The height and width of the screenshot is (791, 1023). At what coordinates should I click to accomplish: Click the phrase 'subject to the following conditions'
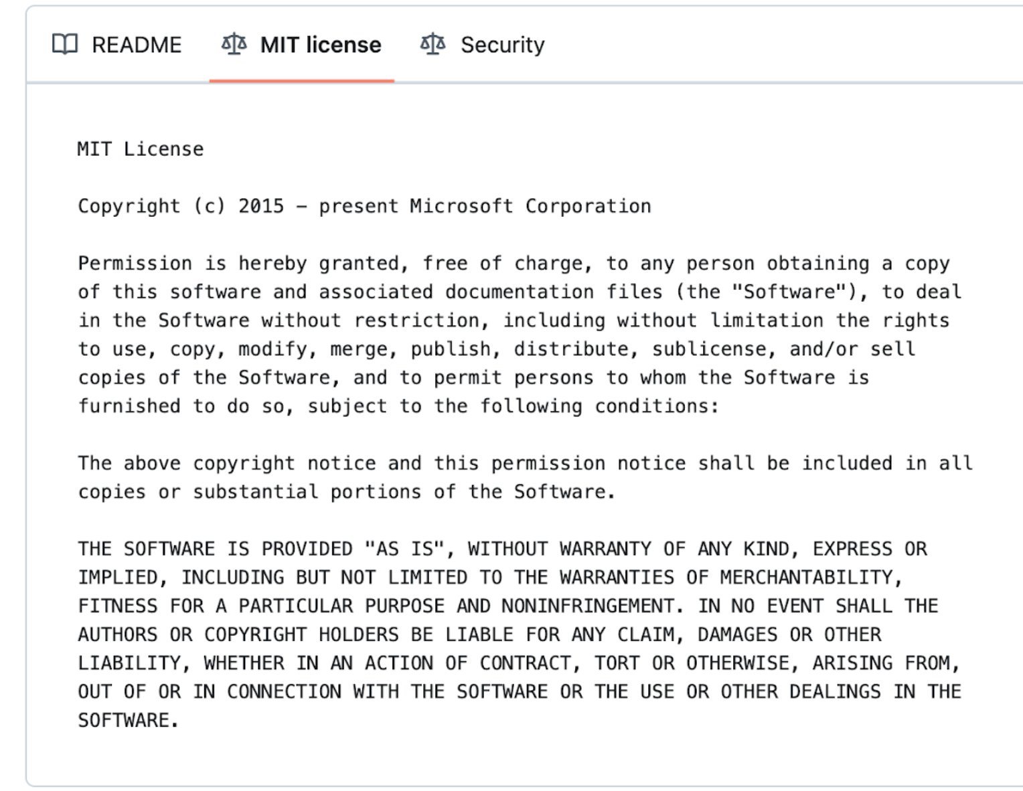(x=511, y=406)
